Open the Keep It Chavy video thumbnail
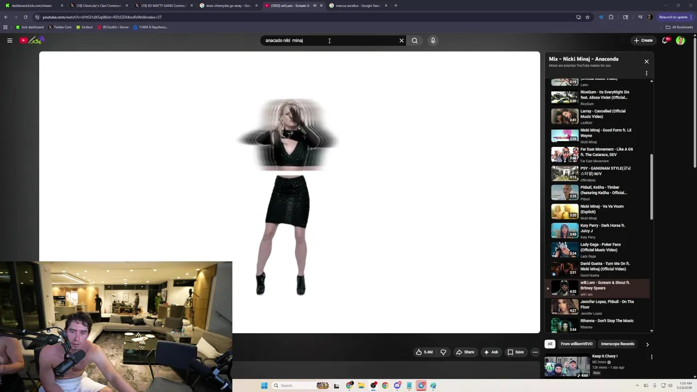Image resolution: width=697 pixels, height=392 pixels. coord(567,367)
